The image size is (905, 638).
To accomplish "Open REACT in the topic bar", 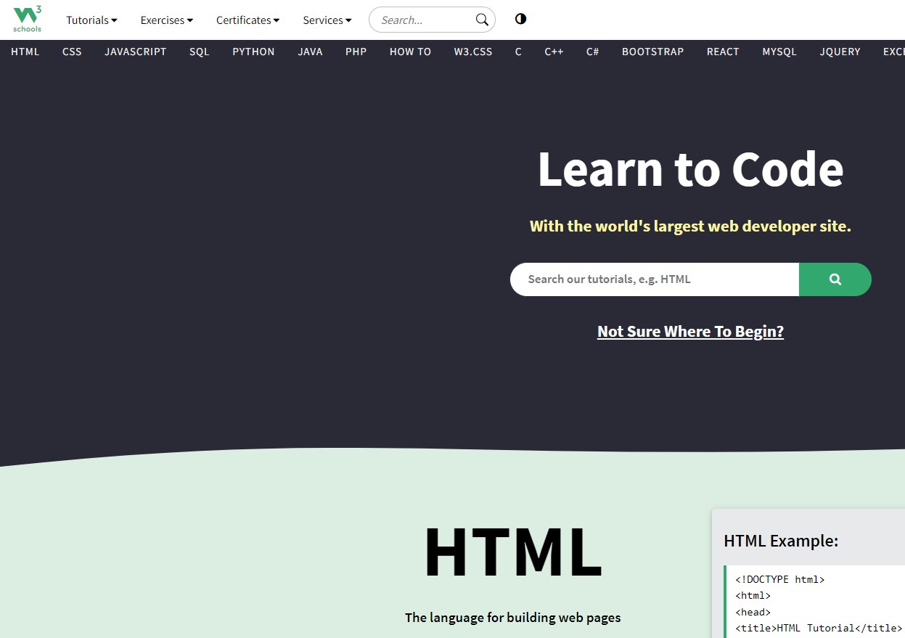I will point(723,52).
